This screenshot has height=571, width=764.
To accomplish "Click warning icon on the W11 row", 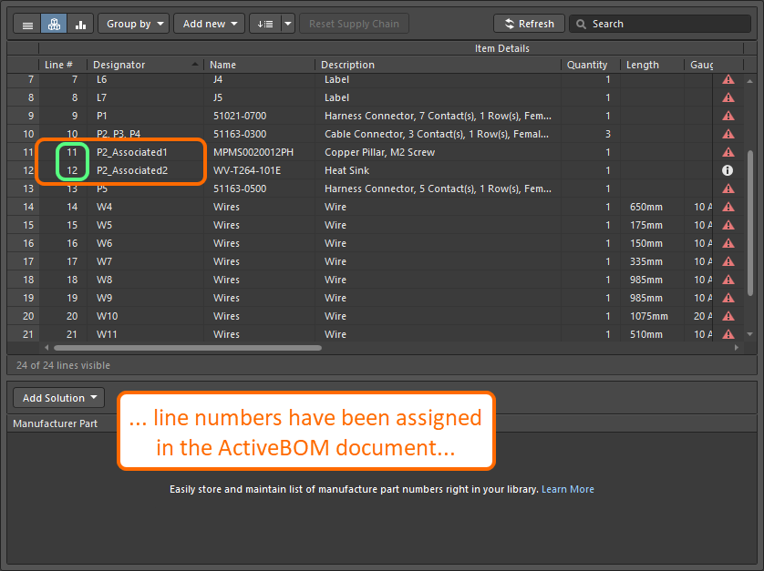I will [x=728, y=334].
